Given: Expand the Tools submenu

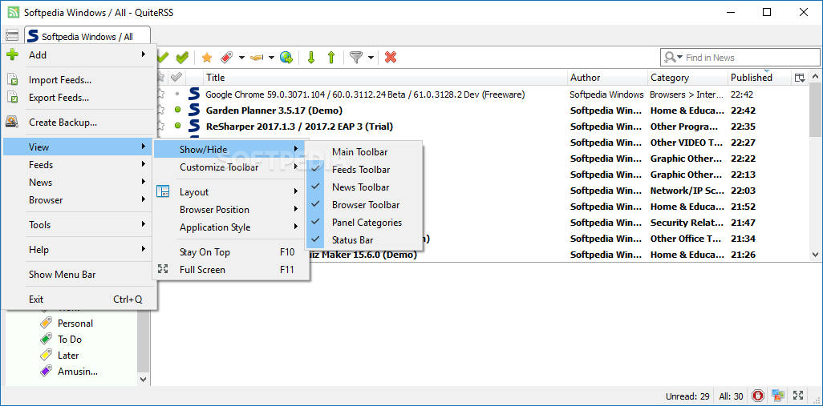Looking at the screenshot, I should [79, 225].
